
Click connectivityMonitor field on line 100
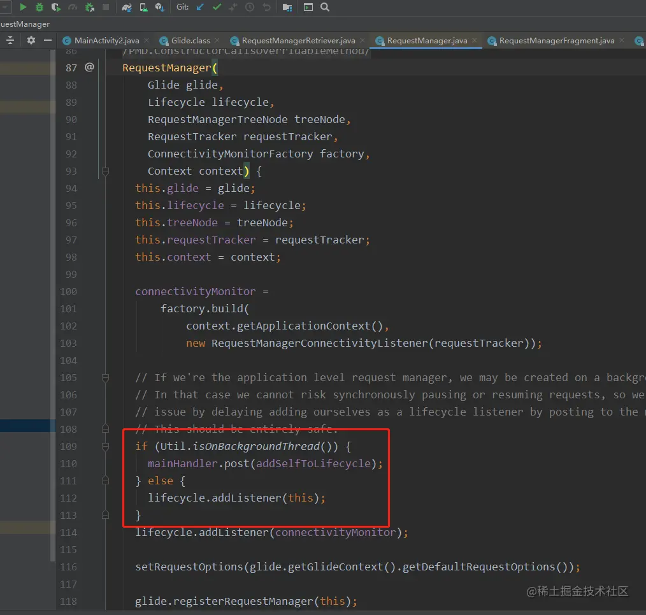[196, 291]
